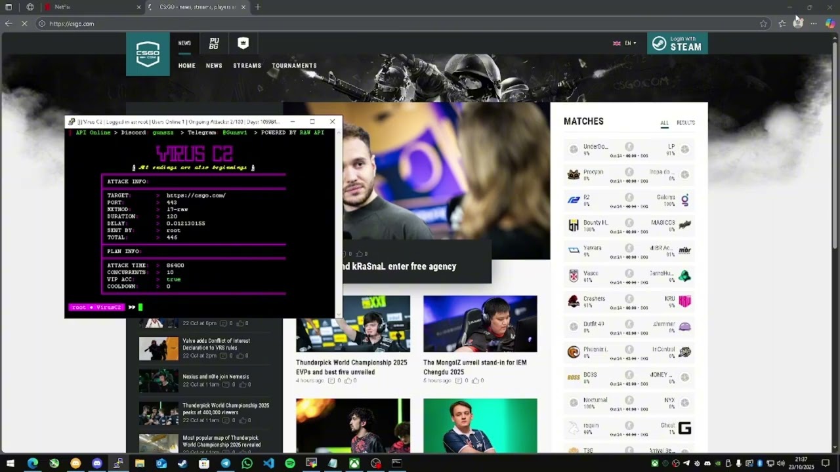Open the notification center icon
This screenshot has height=472, width=840.
826,463
